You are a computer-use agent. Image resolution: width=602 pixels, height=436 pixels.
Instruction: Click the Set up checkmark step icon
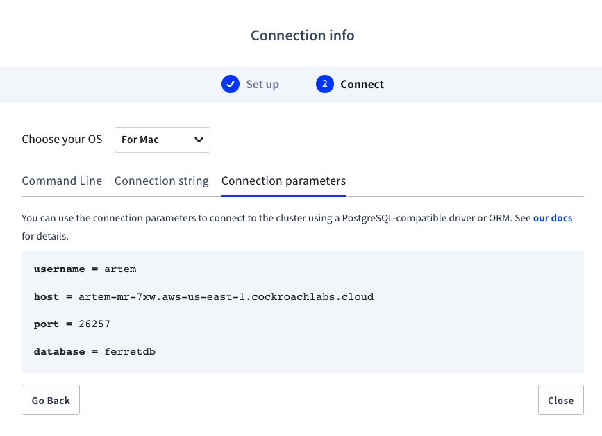click(x=231, y=84)
